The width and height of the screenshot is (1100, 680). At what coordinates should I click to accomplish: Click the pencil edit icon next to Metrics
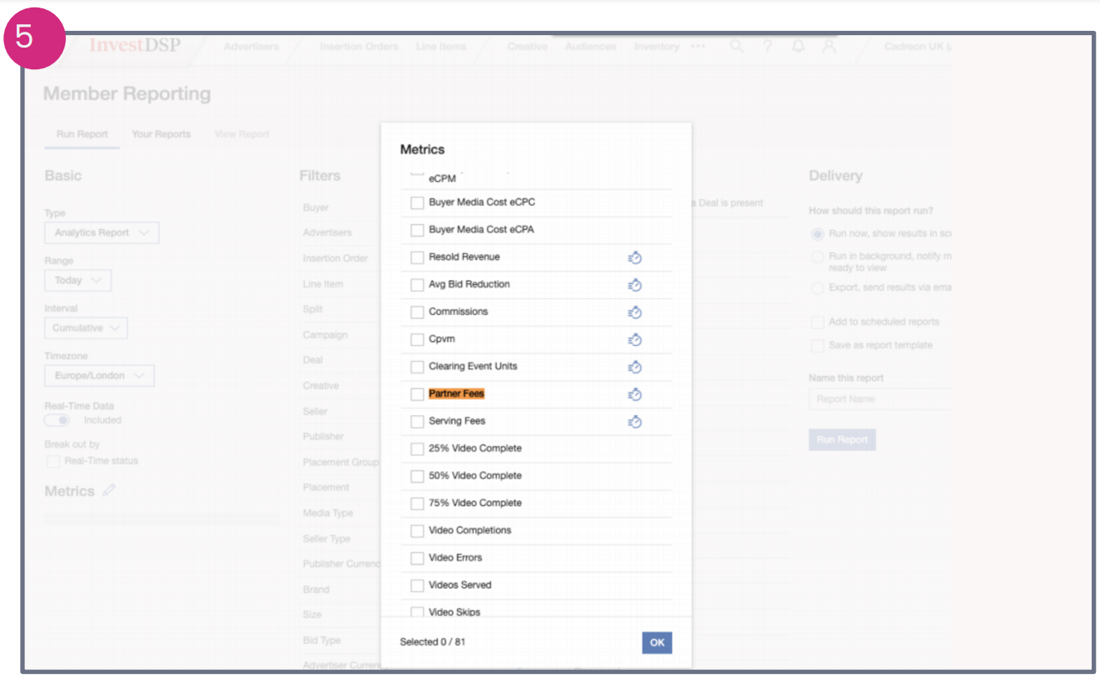(x=109, y=490)
